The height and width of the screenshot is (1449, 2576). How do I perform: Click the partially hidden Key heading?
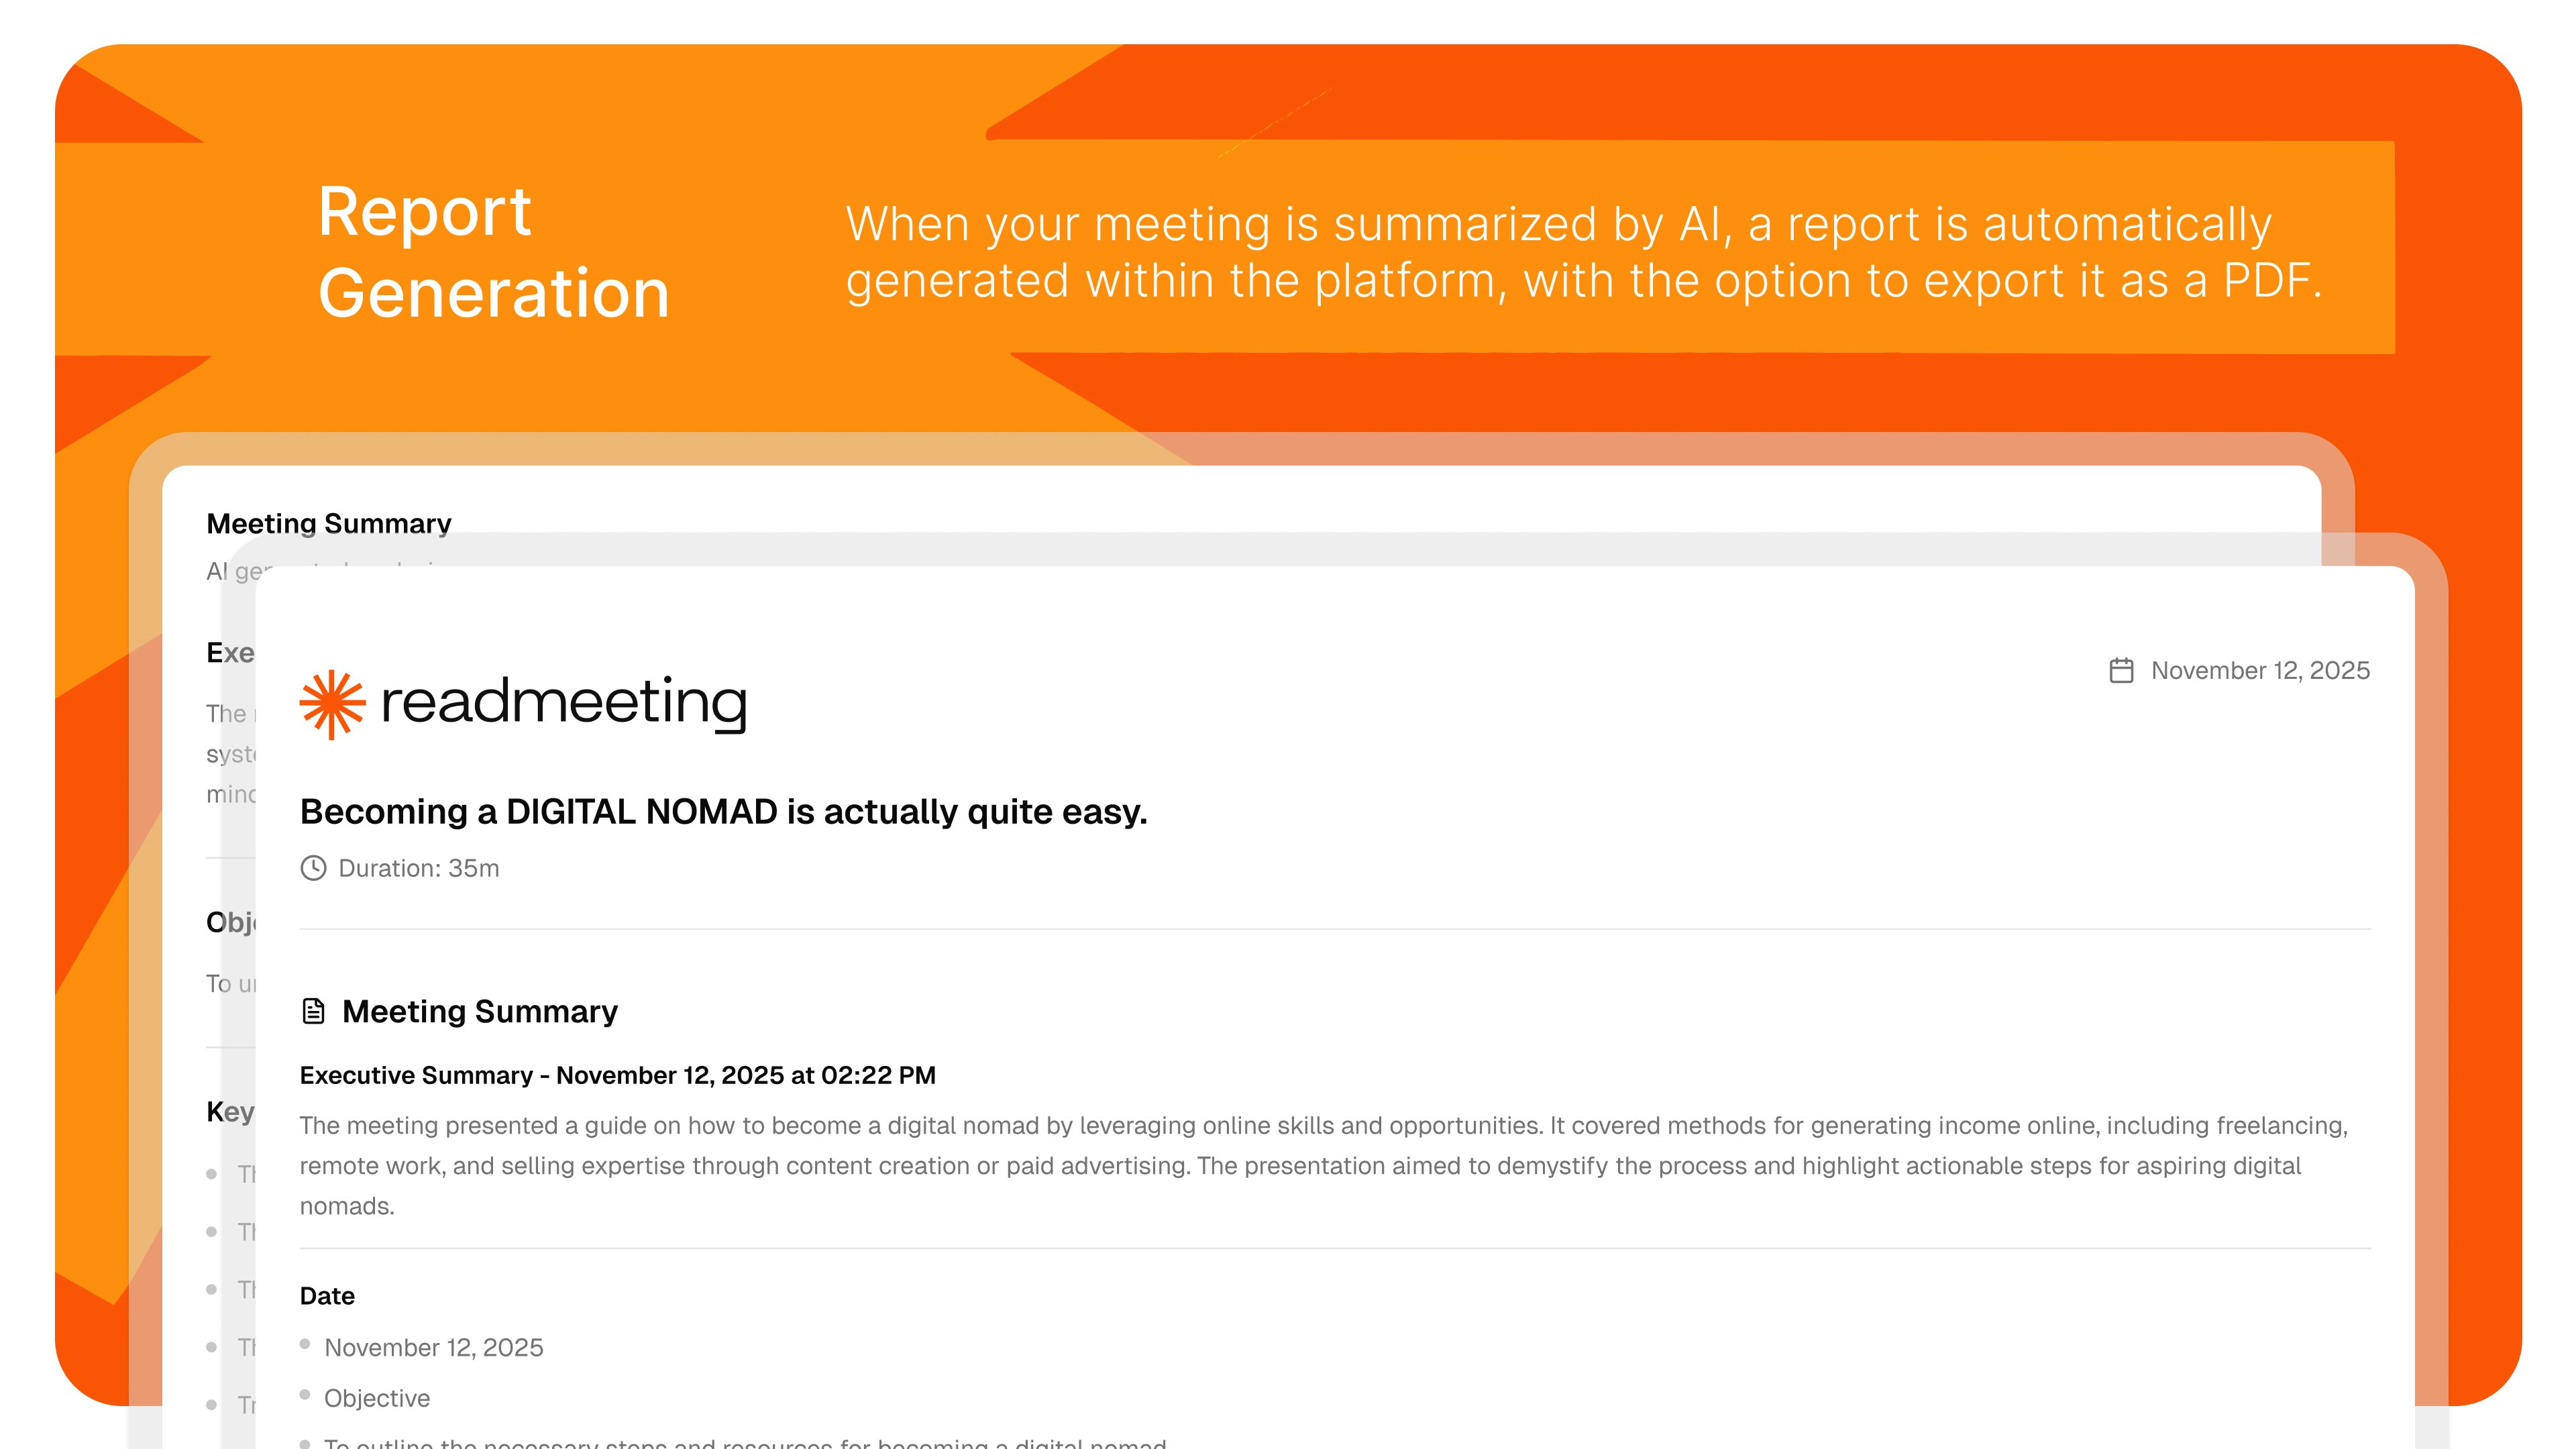click(x=230, y=1112)
